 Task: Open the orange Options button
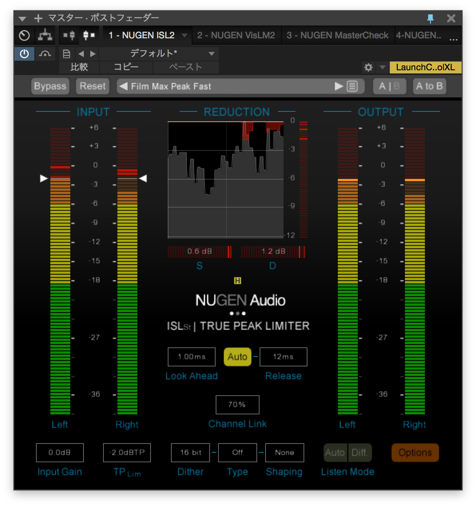pos(415,453)
